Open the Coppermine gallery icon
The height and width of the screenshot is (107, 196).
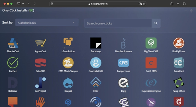pos(123,63)
